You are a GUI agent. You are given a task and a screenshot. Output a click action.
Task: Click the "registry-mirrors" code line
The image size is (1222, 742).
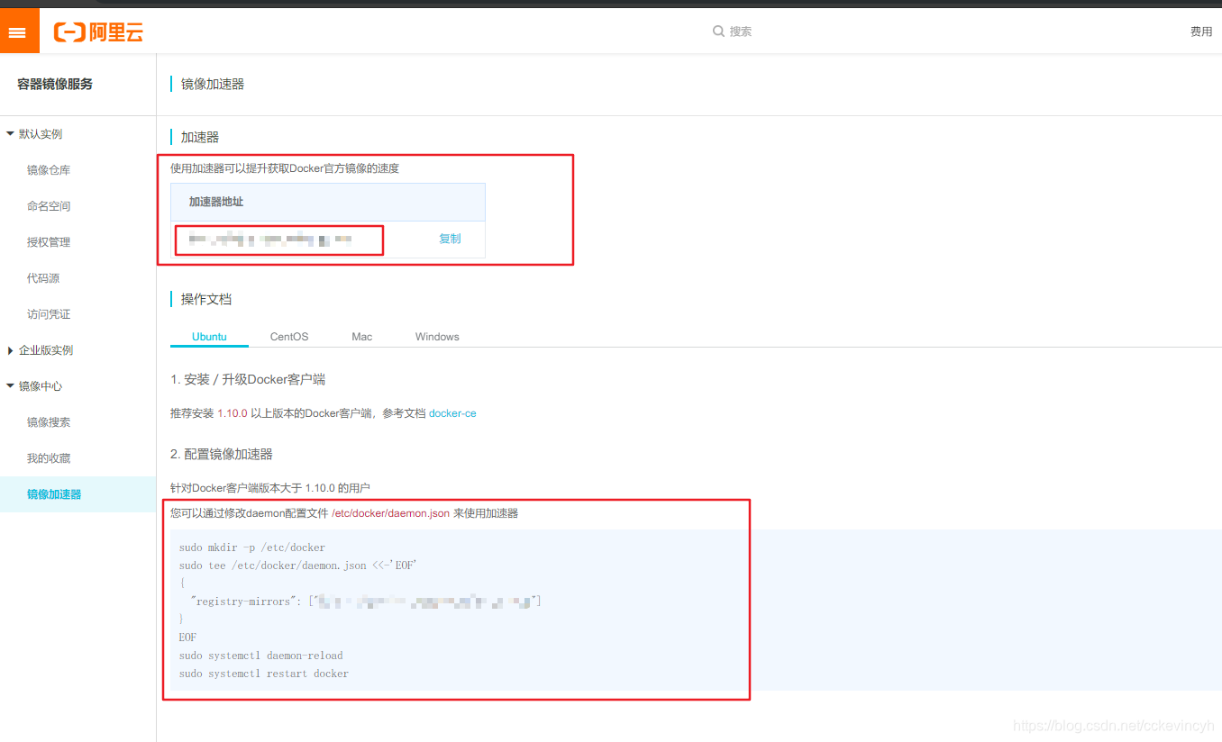365,601
